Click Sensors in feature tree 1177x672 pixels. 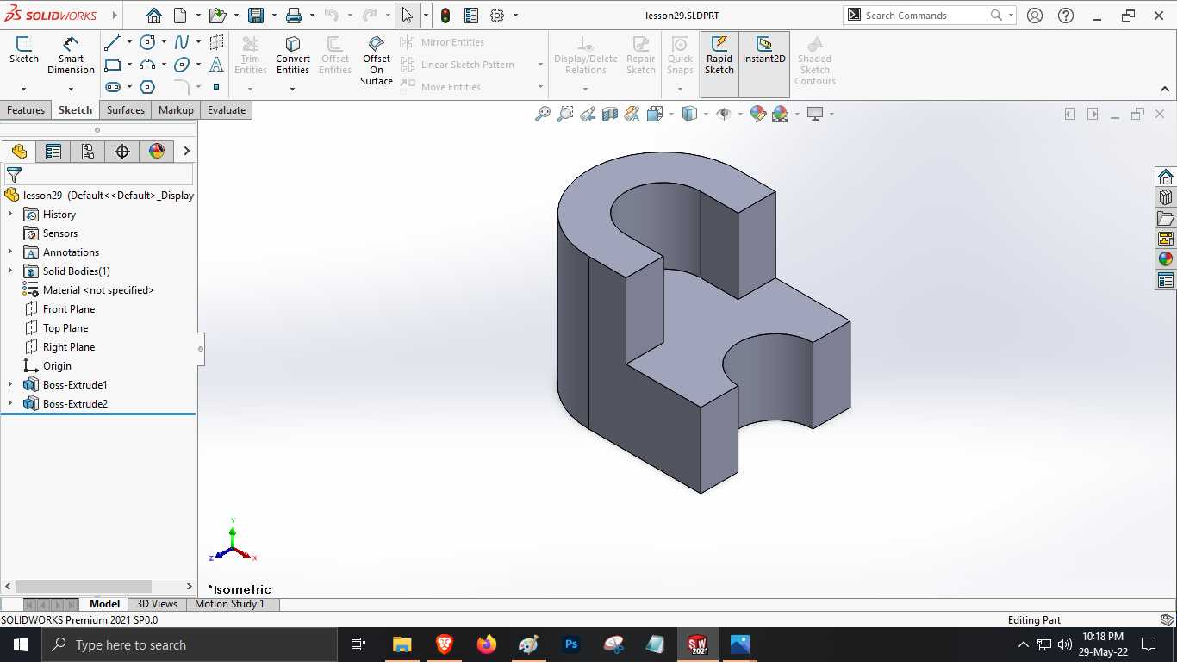[60, 233]
